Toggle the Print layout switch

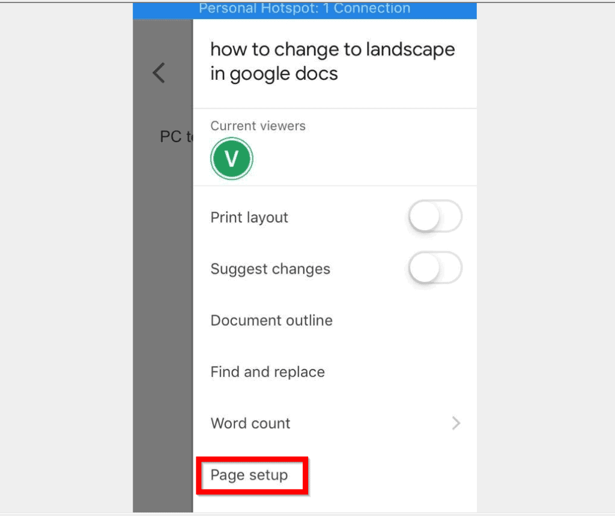click(435, 217)
